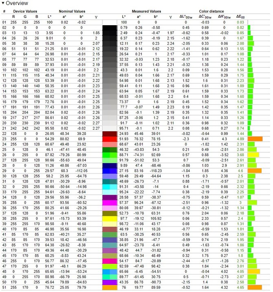
Task: Click the Overview heading text
Action: 17,3
